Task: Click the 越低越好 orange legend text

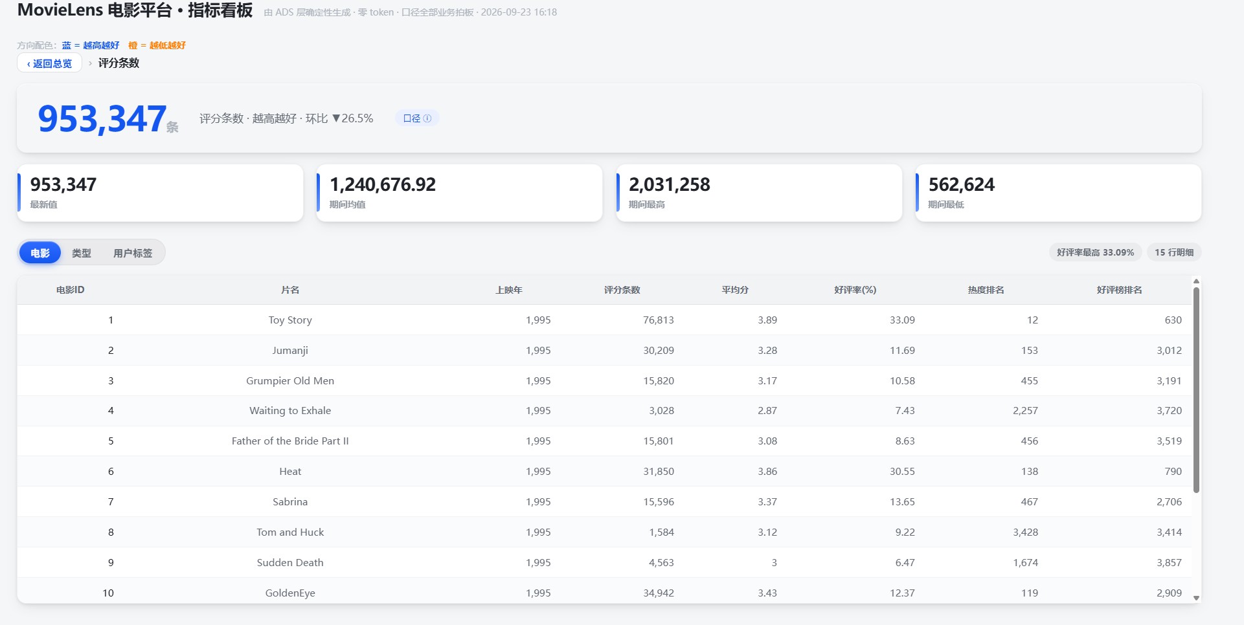Action: (168, 45)
